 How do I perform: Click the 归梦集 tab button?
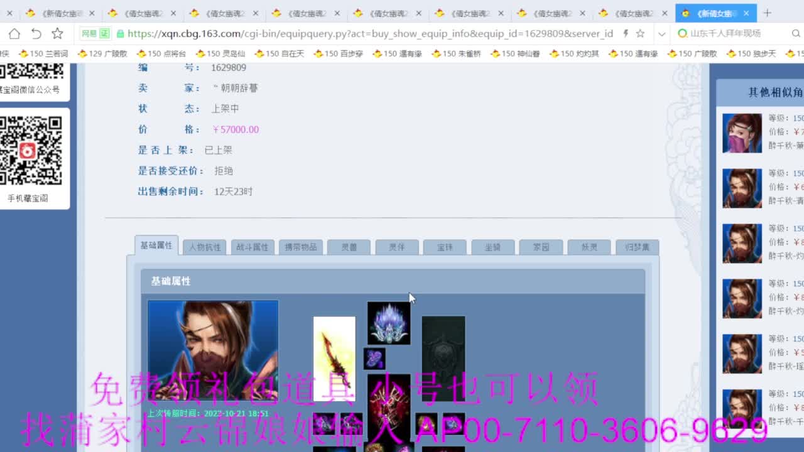pos(637,247)
